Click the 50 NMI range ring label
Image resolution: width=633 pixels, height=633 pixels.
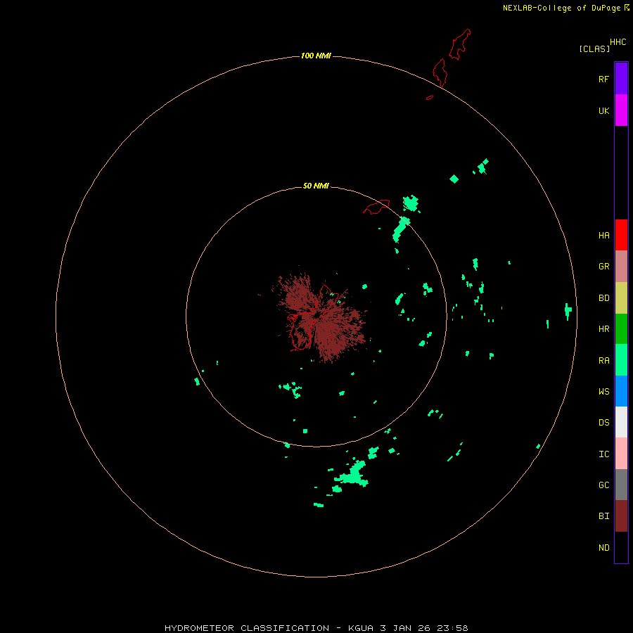pos(316,186)
